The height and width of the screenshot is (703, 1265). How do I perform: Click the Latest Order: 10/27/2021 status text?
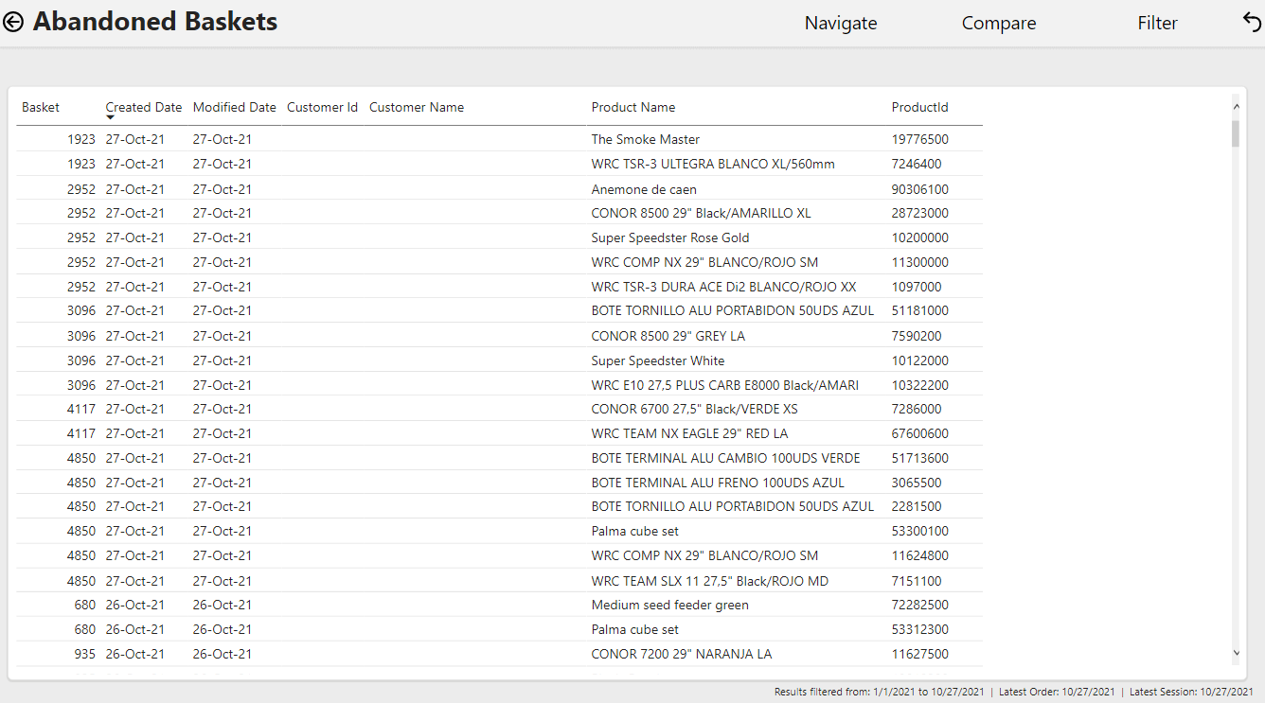1057,693
